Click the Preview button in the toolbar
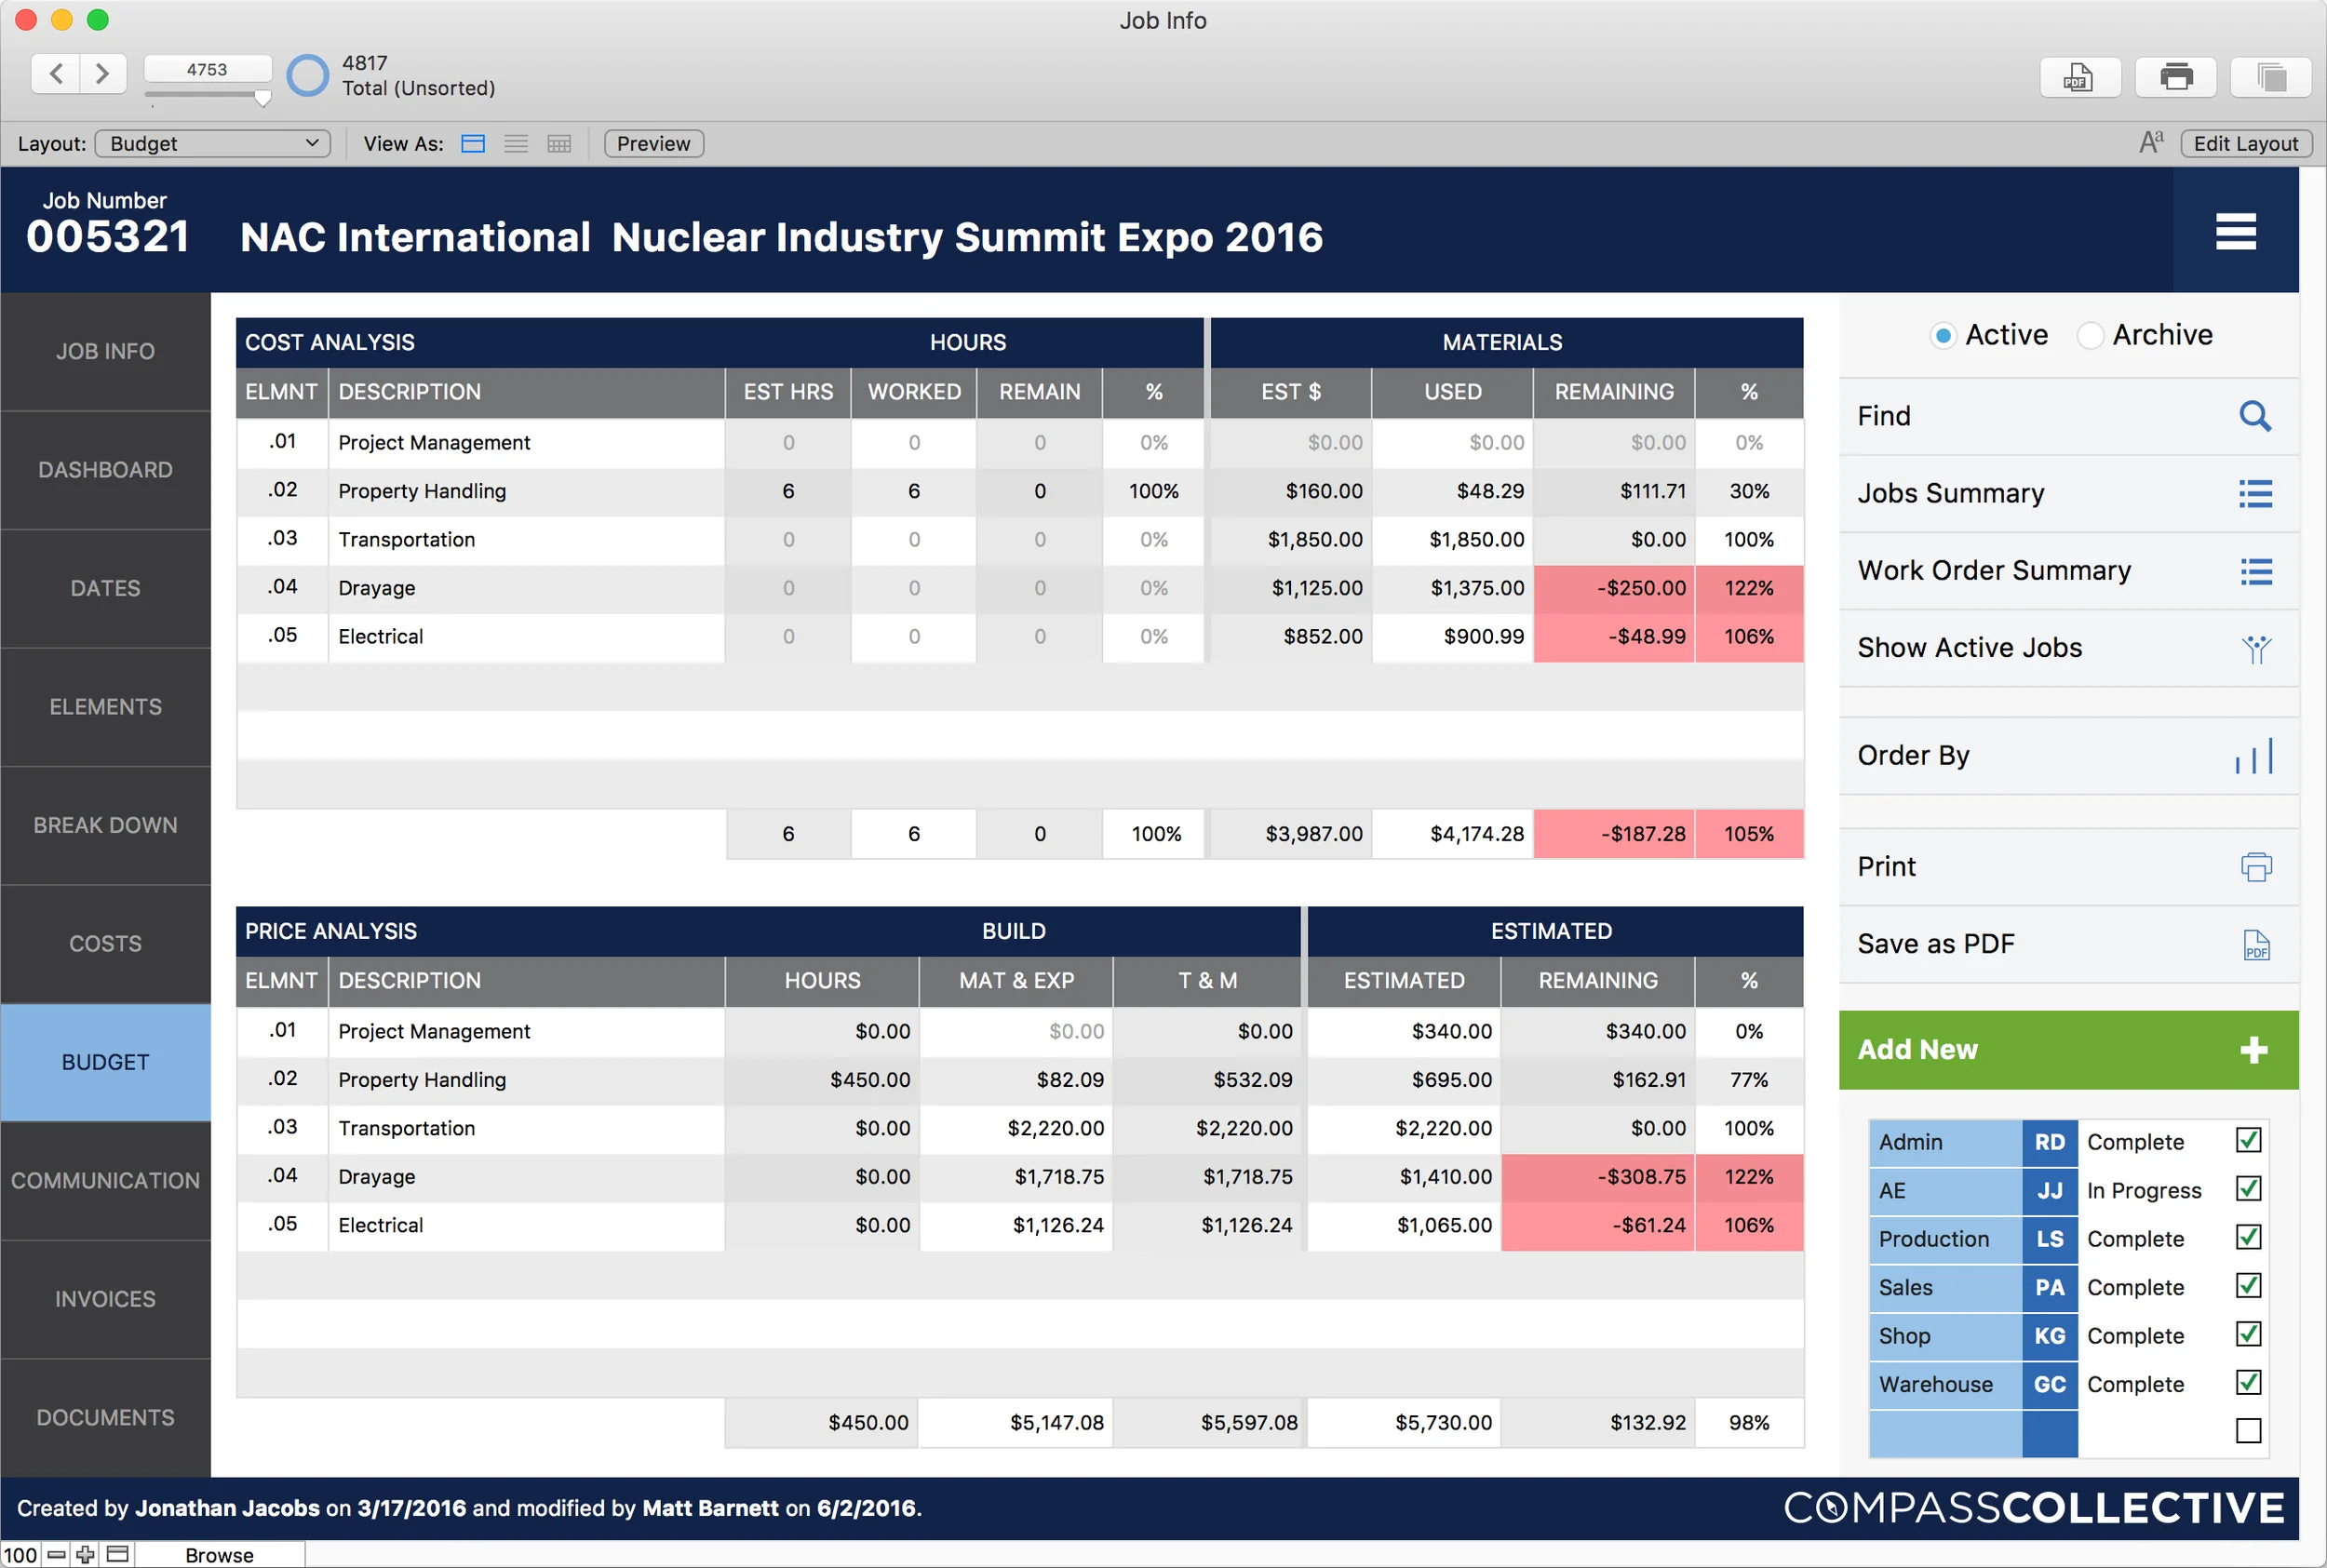Viewport: 2327px width, 1568px height. tap(652, 143)
